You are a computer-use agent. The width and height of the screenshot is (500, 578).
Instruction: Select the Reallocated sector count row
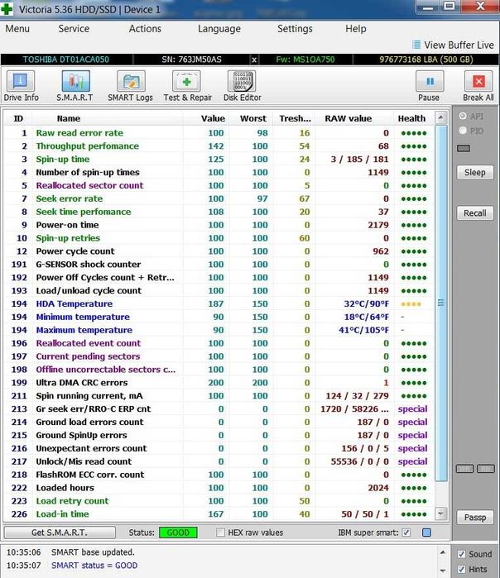tap(219, 185)
